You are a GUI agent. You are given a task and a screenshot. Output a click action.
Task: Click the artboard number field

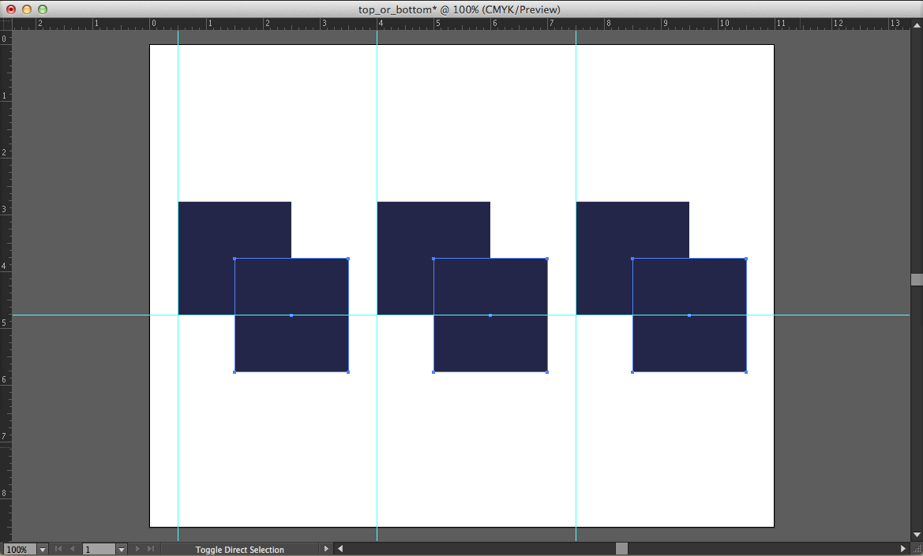99,550
